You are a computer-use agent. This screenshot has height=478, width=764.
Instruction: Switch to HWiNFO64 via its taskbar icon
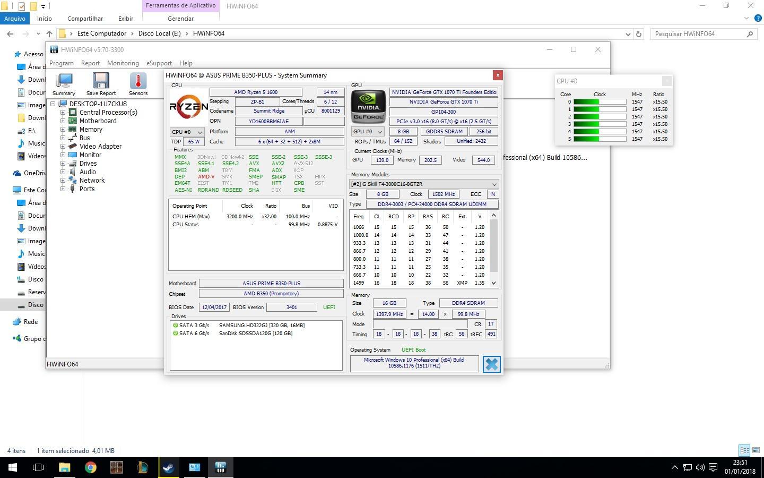pyautogui.click(x=221, y=467)
